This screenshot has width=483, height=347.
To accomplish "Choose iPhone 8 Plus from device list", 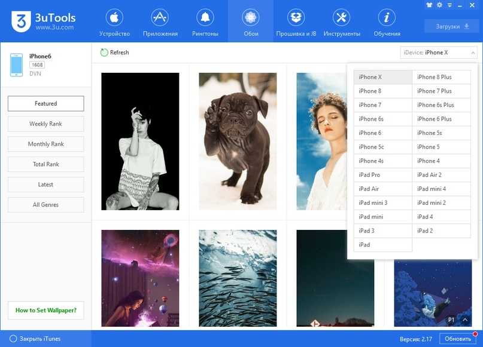I will tap(441, 77).
